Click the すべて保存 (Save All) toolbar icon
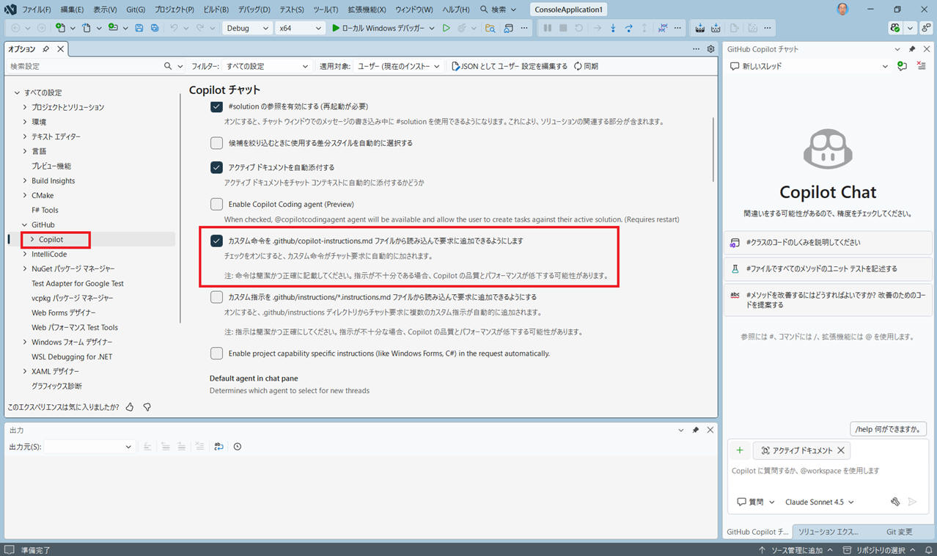Screen dimensions: 937x556 pyautogui.click(x=154, y=28)
